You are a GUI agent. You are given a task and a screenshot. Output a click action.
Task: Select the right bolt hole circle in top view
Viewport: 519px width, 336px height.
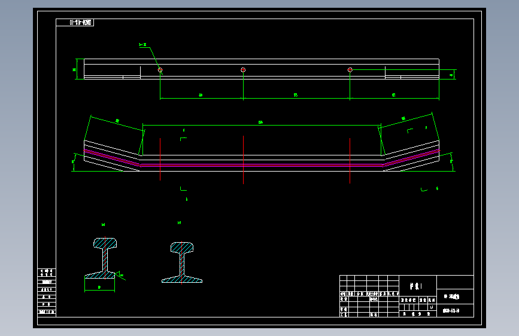click(350, 70)
